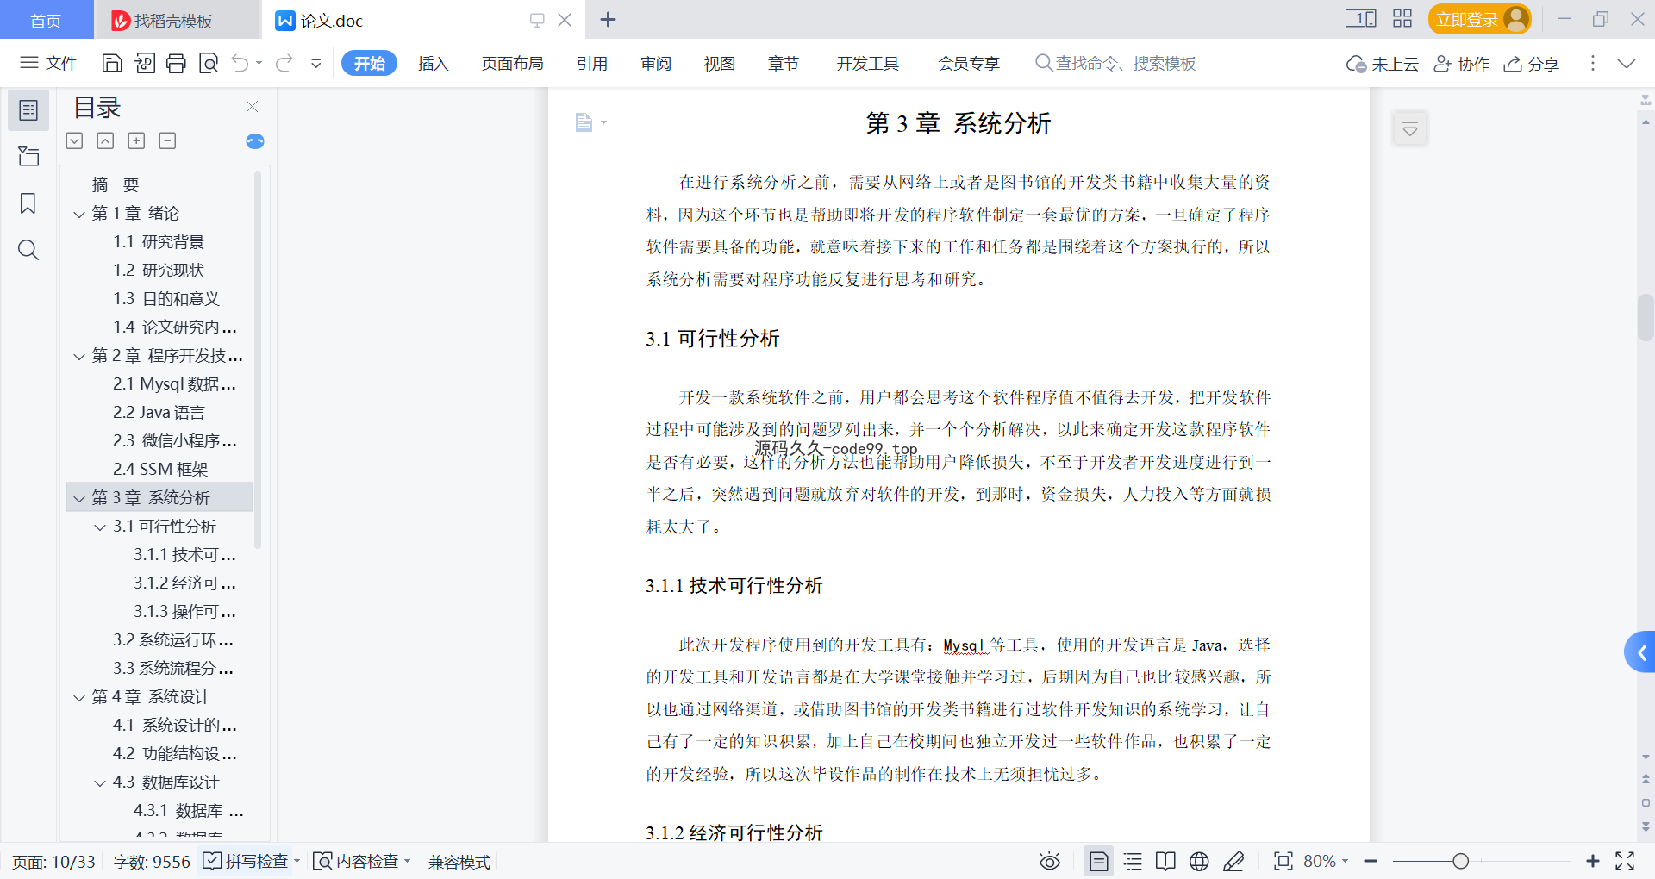Click the 协作 collaboration button
This screenshot has width=1655, height=879.
coord(1461,64)
